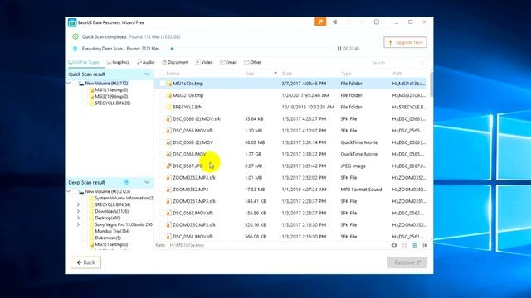531x298 pixels.
Task: Check the box for MSI32109.tmp
Action: 163,95
